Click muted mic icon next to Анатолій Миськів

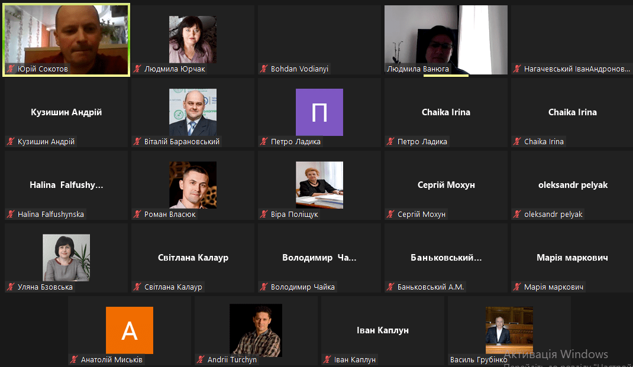pos(74,360)
